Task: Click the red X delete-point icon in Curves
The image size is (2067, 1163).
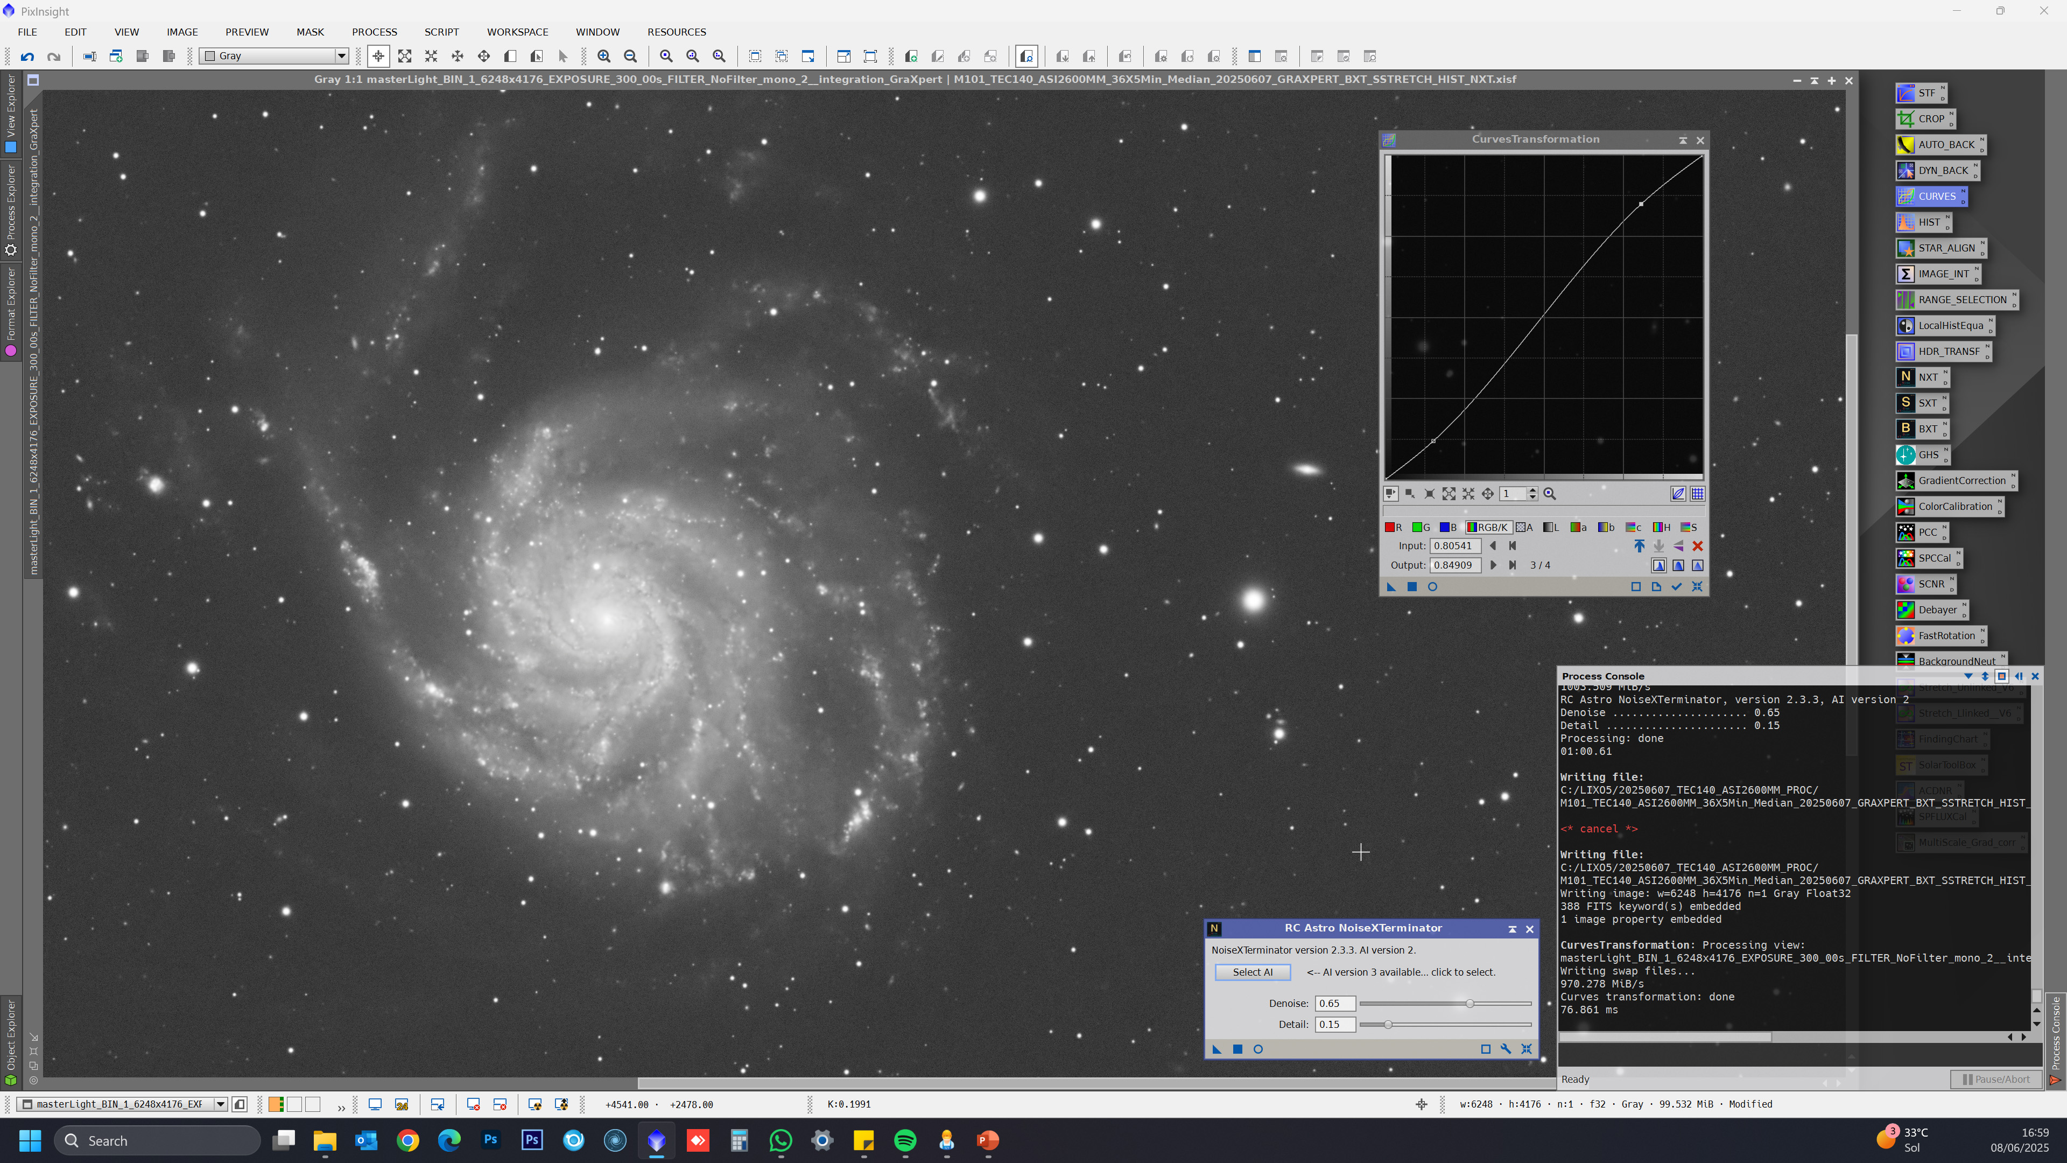Action: tap(1697, 546)
